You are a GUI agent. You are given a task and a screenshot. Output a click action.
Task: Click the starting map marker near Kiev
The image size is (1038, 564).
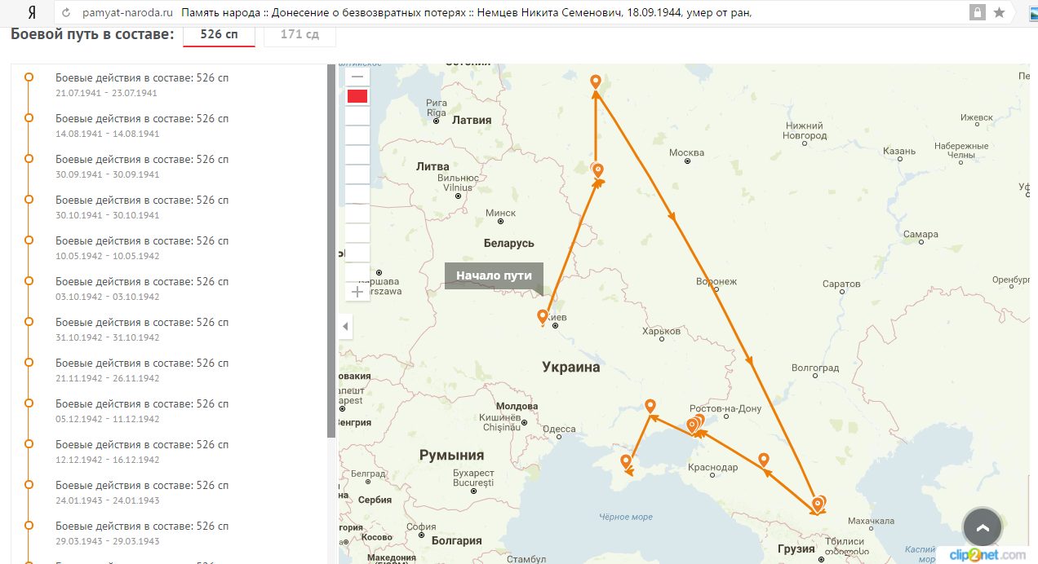(x=543, y=317)
